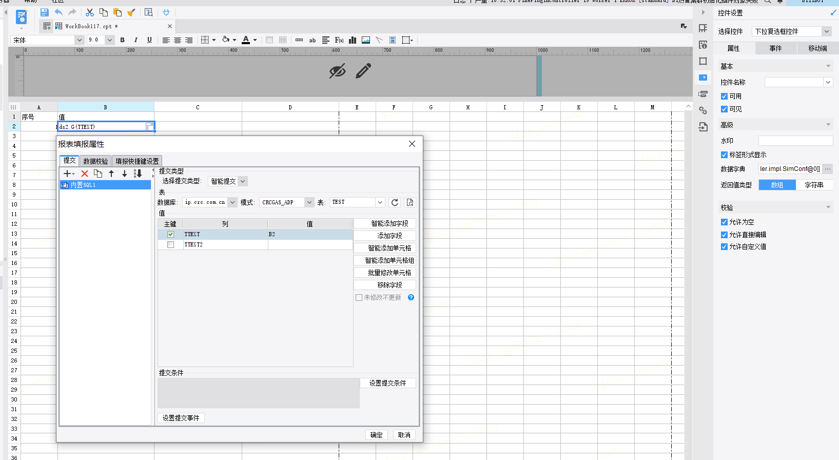
Task: Click the underline U icon
Action: click(149, 40)
